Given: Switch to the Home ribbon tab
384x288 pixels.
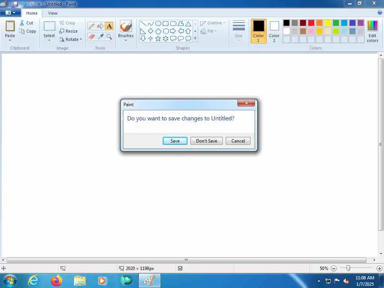Looking at the screenshot, I should 32,13.
